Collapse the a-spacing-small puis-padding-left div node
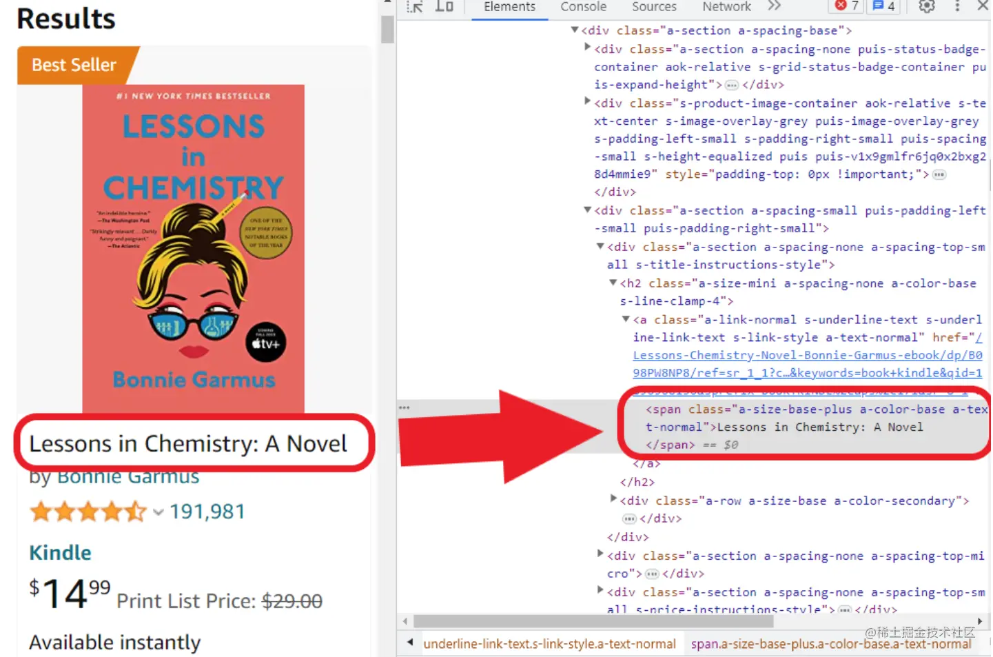Image resolution: width=993 pixels, height=657 pixels. 587,210
